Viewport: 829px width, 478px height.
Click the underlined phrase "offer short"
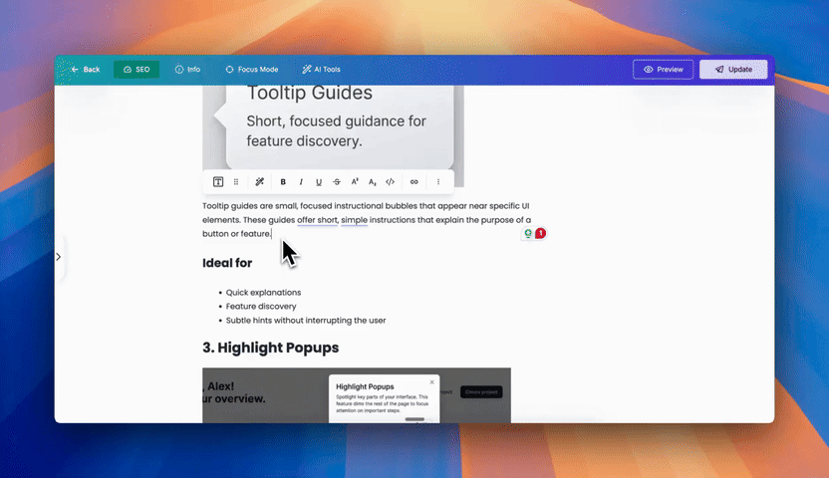pyautogui.click(x=317, y=220)
